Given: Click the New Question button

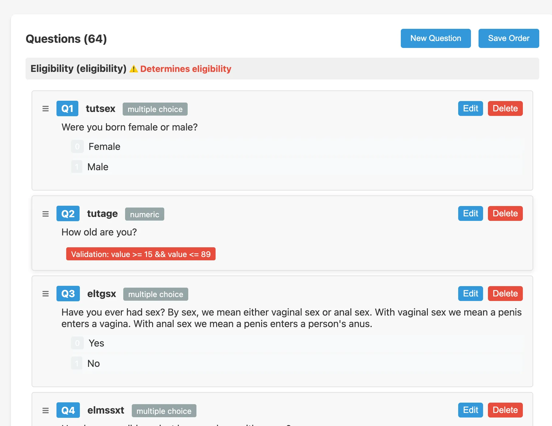Looking at the screenshot, I should (435, 38).
